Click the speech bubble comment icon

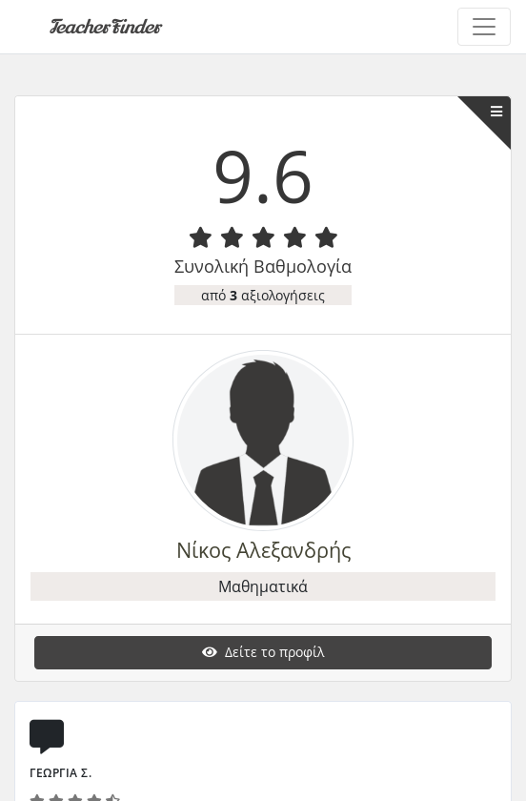click(47, 736)
